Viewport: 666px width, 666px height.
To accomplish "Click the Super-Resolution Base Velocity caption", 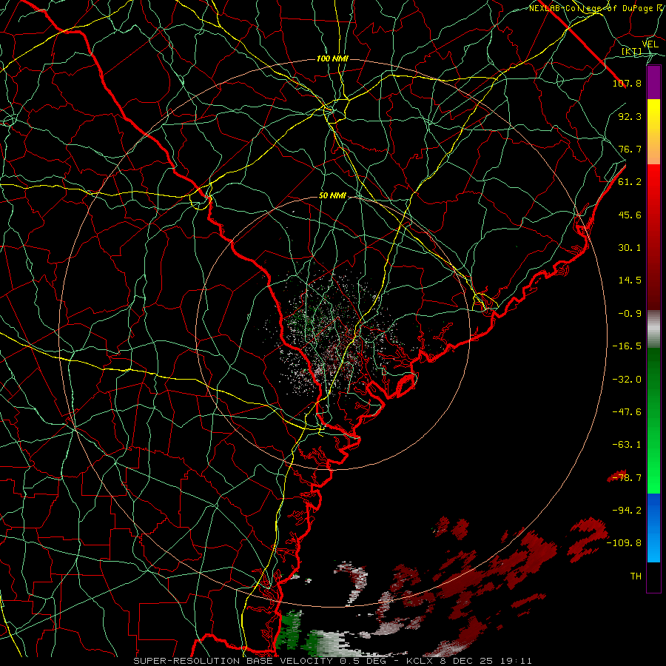I will 332,661.
